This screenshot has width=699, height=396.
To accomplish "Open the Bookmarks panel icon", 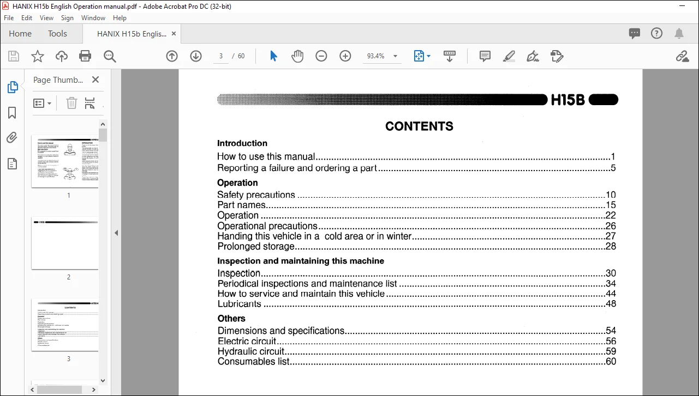I will coord(12,113).
